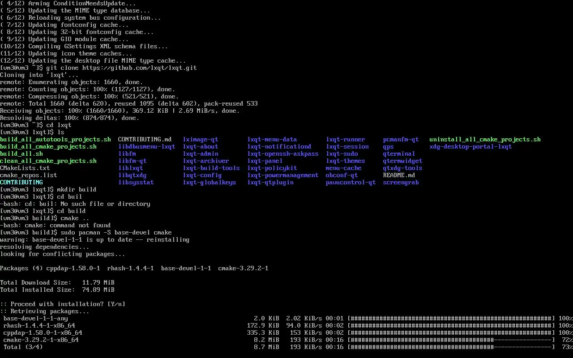Click the 'Total Installed Size' line

point(57,290)
